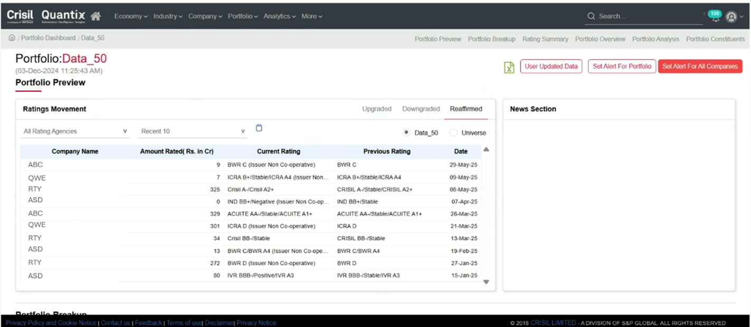Image resolution: width=751 pixels, height=327 pixels.
Task: Open the All Rating Agencies dropdown
Action: [75, 131]
